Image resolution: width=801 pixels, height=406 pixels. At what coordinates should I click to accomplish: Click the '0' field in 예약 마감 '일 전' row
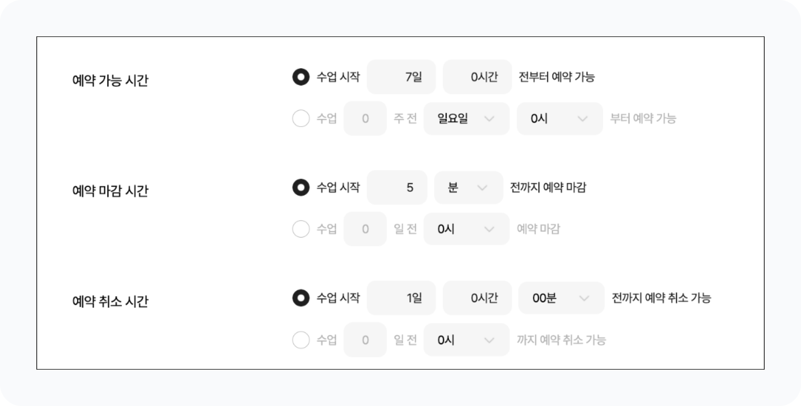(365, 229)
